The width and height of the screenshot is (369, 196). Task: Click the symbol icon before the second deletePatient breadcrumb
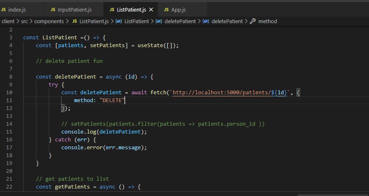[206, 21]
